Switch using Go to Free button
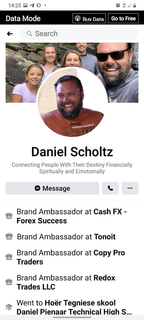 click(123, 18)
